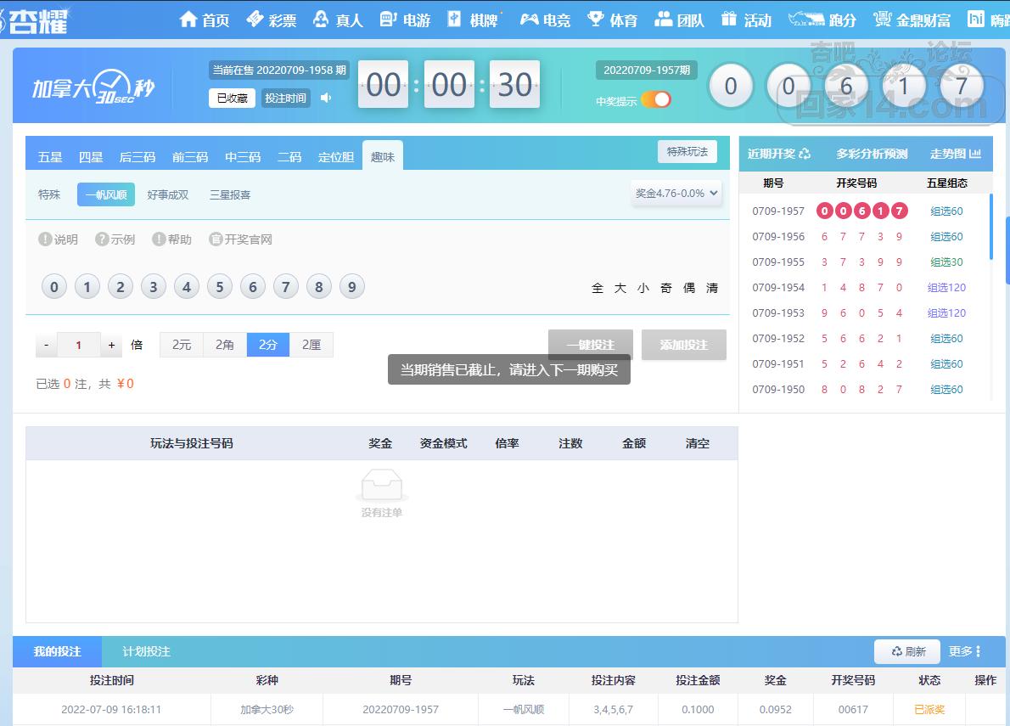Click the 首页 home icon in navigation
1010x726 pixels.
pyautogui.click(x=188, y=20)
